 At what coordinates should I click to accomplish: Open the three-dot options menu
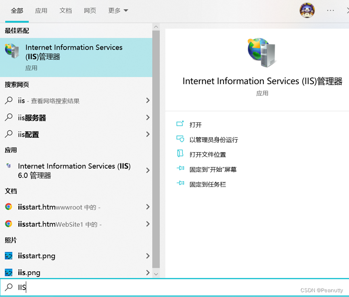click(x=330, y=10)
